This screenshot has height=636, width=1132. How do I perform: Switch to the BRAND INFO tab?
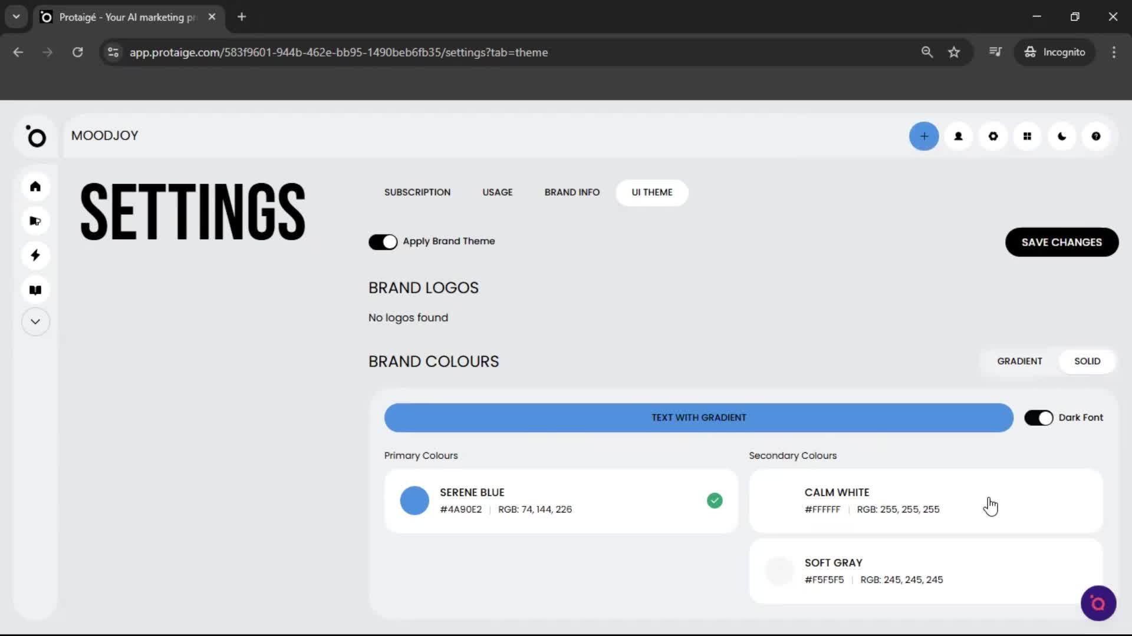pyautogui.click(x=572, y=192)
